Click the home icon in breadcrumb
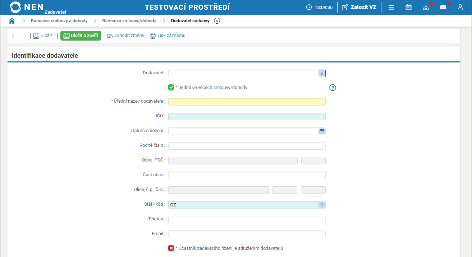The image size is (472, 257). [12, 21]
